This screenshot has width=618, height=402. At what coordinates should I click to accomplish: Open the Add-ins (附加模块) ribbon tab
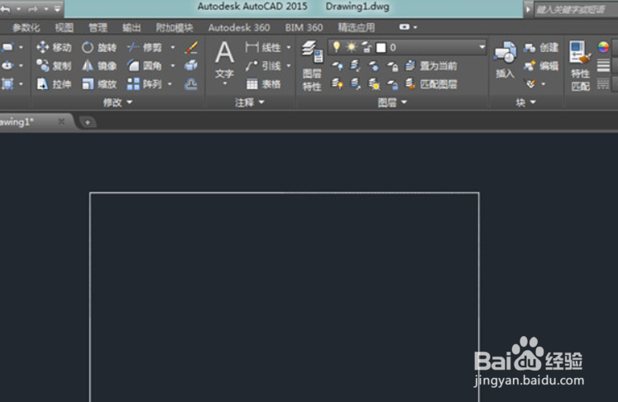point(175,27)
